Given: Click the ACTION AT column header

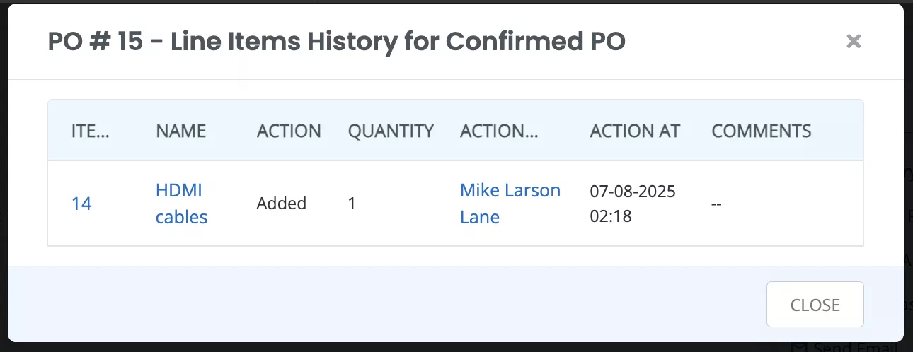Looking at the screenshot, I should pyautogui.click(x=635, y=131).
